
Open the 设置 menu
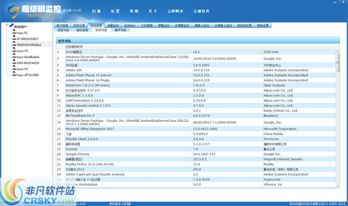(x=115, y=11)
